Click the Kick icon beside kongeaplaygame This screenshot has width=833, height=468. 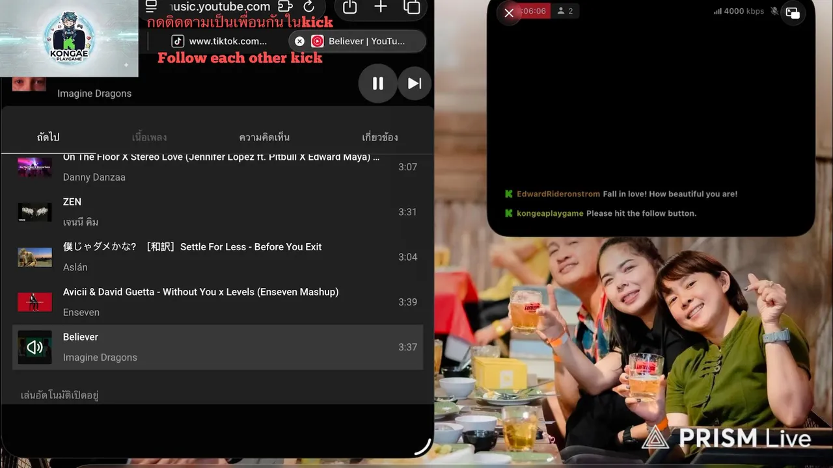509,213
